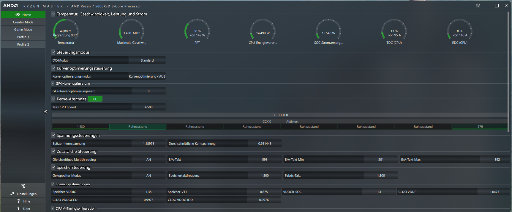Select Profile 1
Image resolution: width=512 pixels, height=212 pixels.
pos(23,37)
